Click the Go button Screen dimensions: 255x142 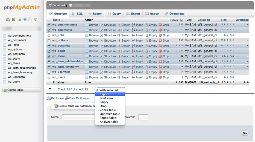[x=245, y=133]
